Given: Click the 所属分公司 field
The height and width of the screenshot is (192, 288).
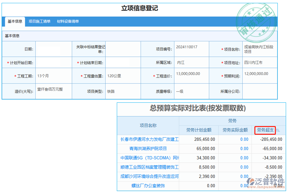Looking at the screenshot, I should pyautogui.click(x=260, y=91).
